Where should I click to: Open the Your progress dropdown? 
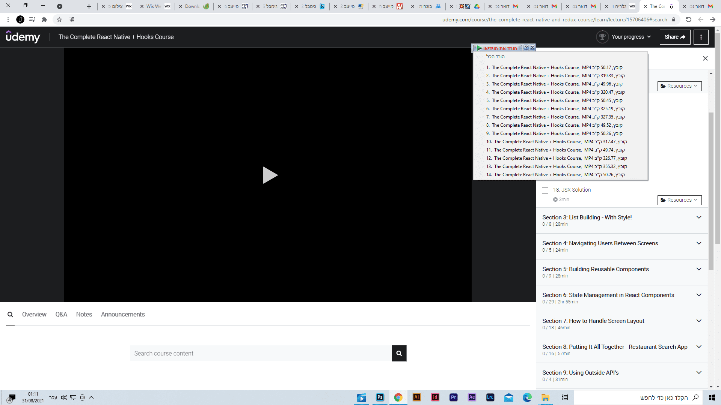631,37
